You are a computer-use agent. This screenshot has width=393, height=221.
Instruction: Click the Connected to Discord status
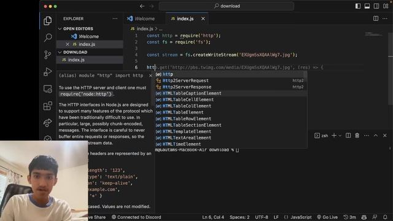pyautogui.click(x=136, y=217)
